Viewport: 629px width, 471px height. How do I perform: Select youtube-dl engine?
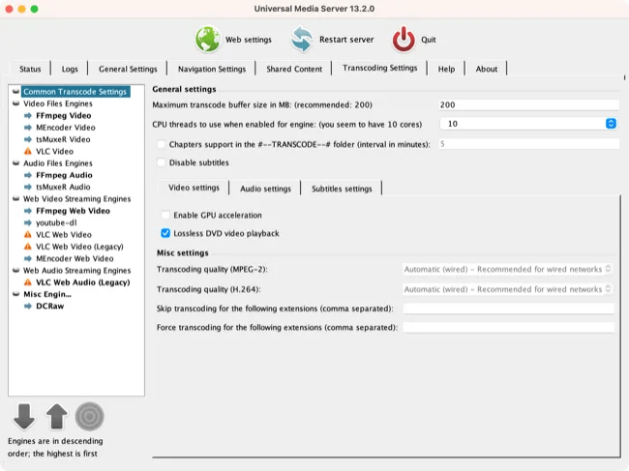(x=56, y=222)
